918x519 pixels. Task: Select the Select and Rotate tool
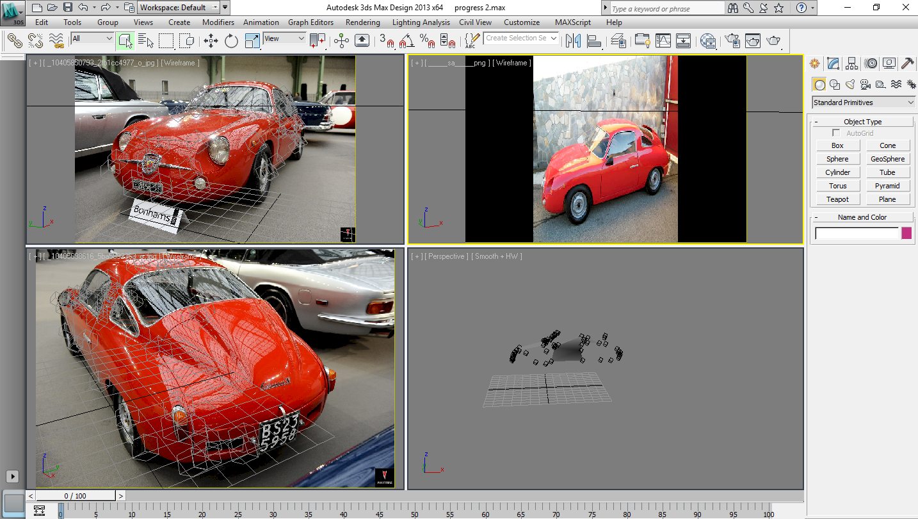tap(230, 40)
